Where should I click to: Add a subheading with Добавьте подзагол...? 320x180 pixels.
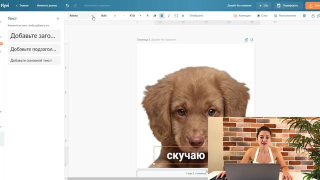(x=34, y=49)
